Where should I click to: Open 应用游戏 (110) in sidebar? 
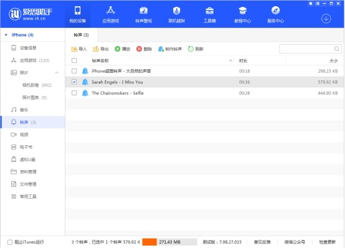pos(30,60)
